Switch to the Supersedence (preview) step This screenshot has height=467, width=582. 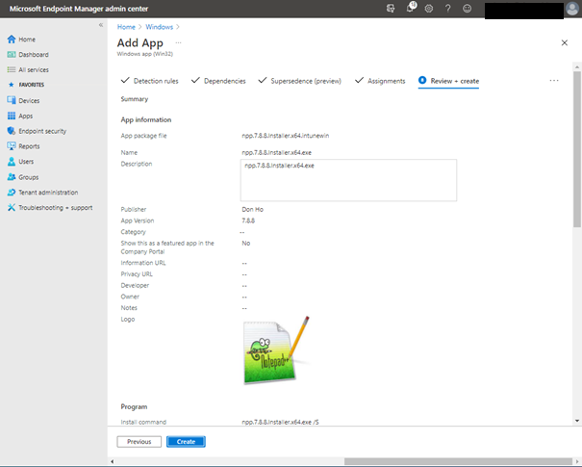[299, 81]
